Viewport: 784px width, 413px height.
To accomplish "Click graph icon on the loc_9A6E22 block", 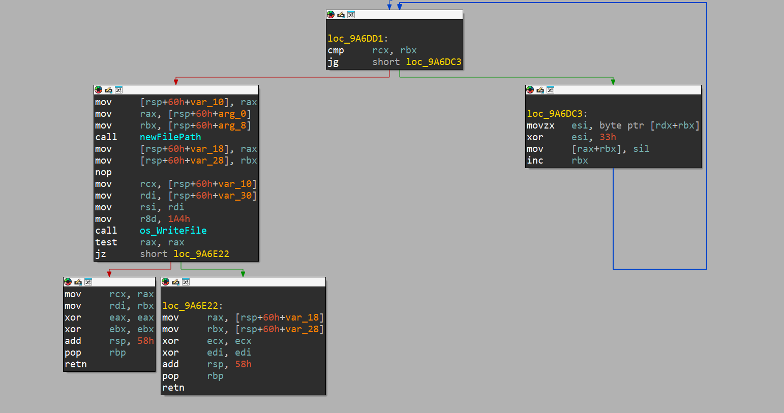I will [x=186, y=282].
